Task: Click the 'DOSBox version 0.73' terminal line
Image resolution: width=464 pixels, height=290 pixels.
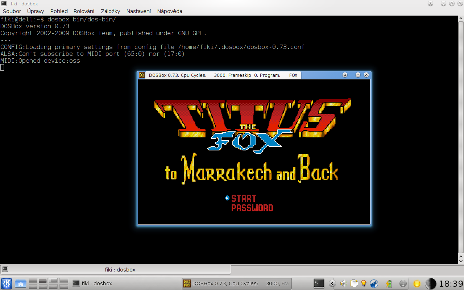Action: (x=35, y=26)
